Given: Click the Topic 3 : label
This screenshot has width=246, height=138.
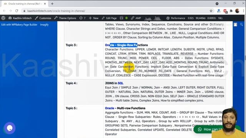Looking at the screenshot, I should tap(71, 45).
